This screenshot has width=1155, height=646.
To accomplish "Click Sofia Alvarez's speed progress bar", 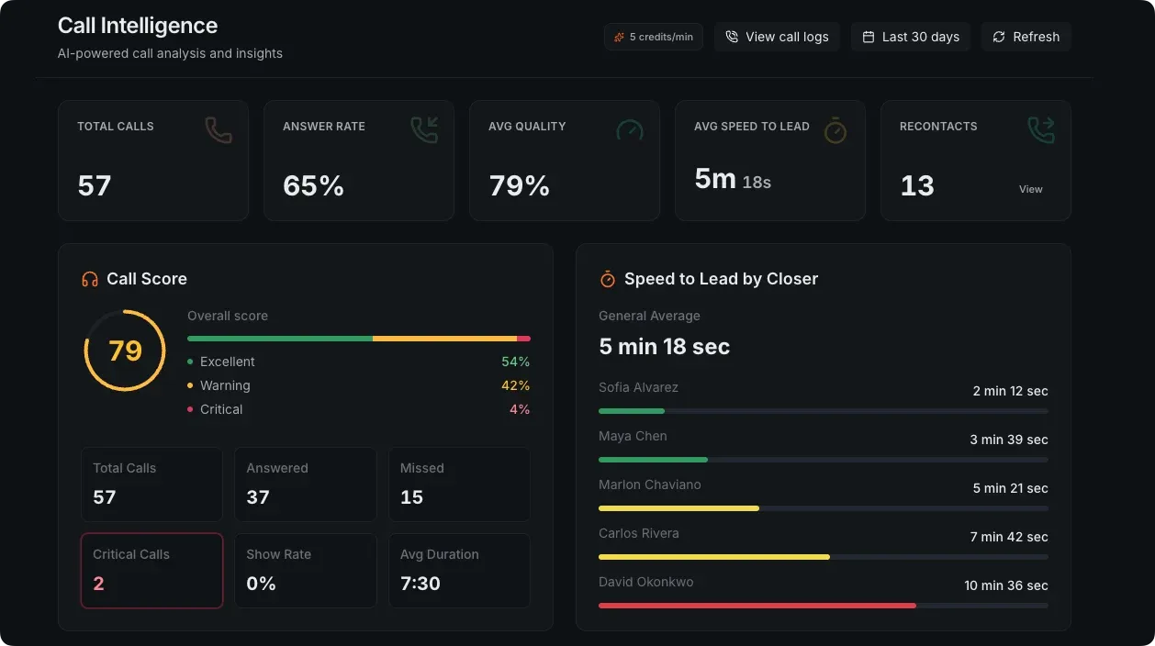I will (824, 411).
